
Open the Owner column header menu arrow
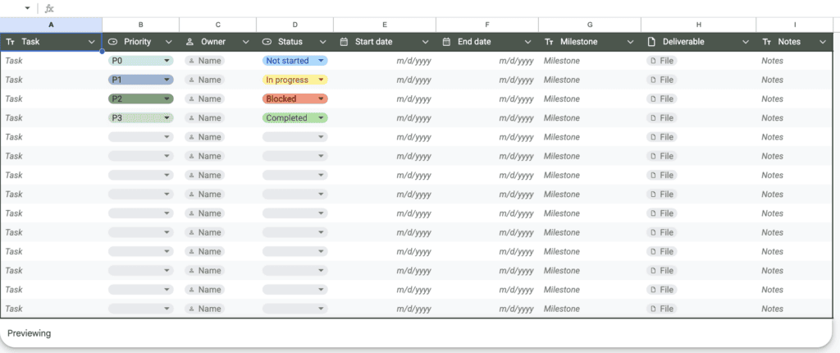246,42
